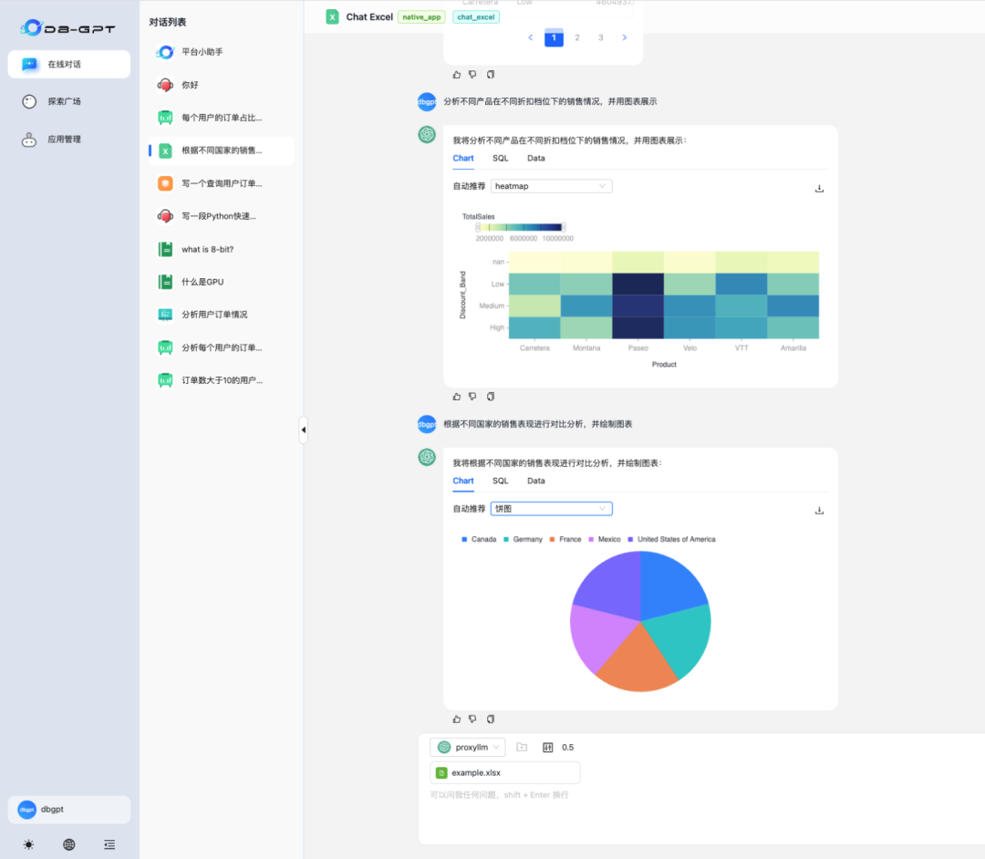Click the temperature settings icon beside 0.5
985x859 pixels.
coord(548,747)
